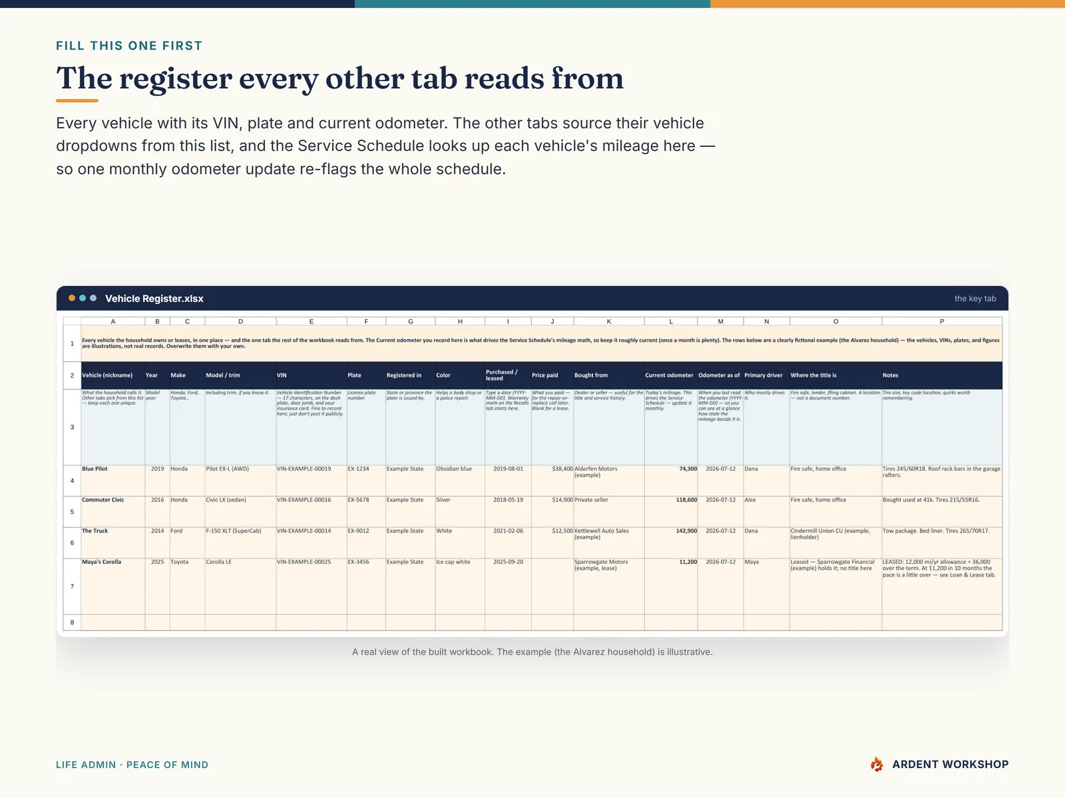Click plate cell EX-9012
The height and width of the screenshot is (798, 1065).
coord(366,543)
